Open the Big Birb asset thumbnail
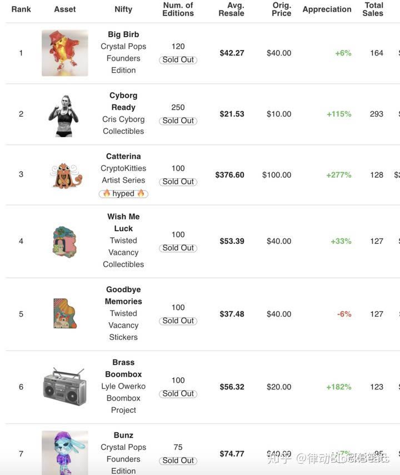This screenshot has height=475, width=400. [65, 53]
